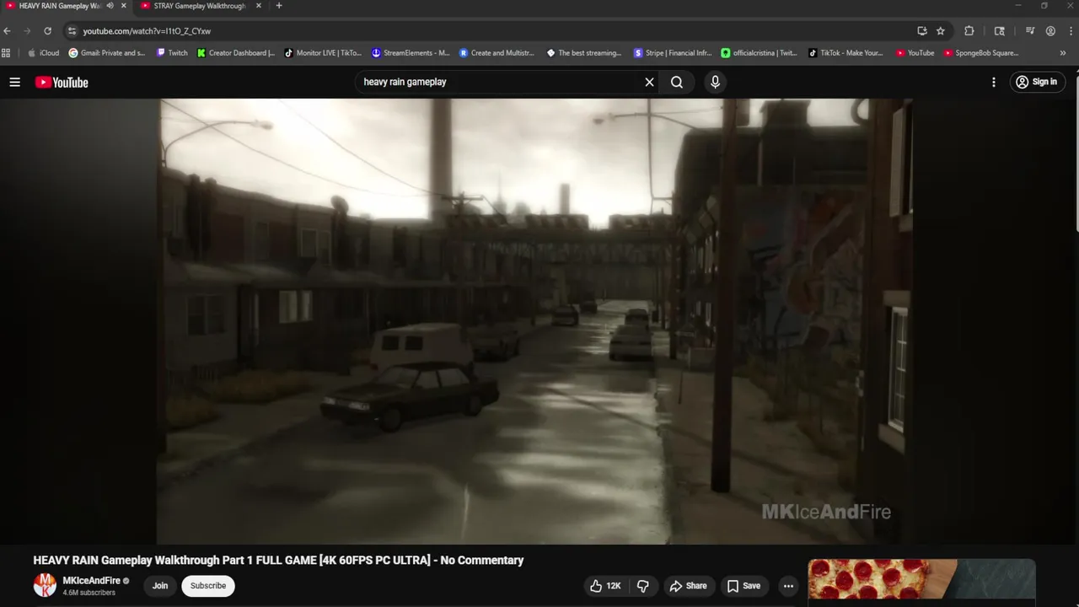Screen dimensions: 1079x607
Task: Join the MKIceAndFire channel membership
Action: point(160,586)
